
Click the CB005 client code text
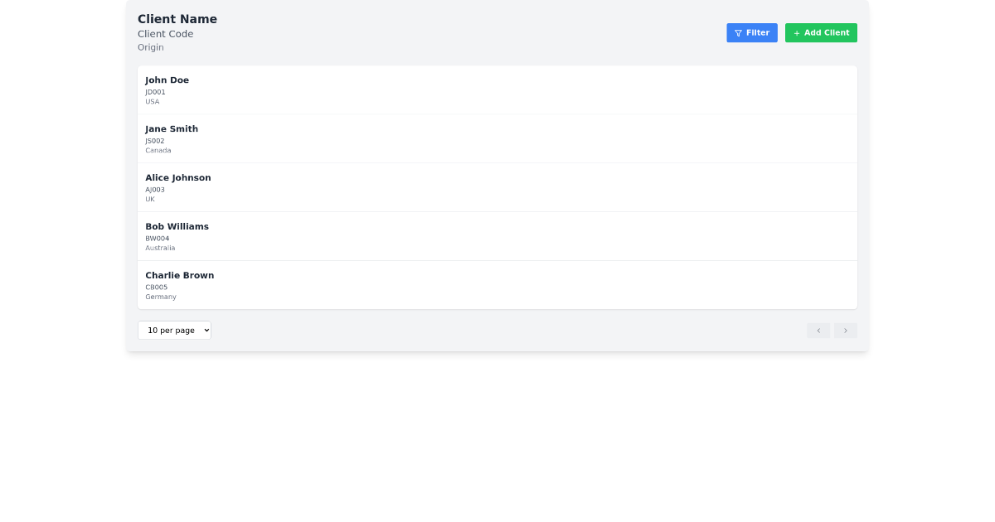pos(156,287)
